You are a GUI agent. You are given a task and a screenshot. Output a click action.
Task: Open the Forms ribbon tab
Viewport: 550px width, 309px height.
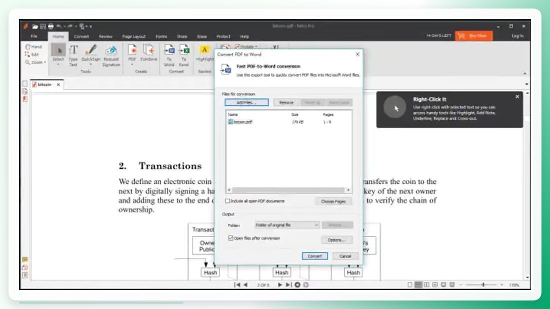click(x=161, y=36)
